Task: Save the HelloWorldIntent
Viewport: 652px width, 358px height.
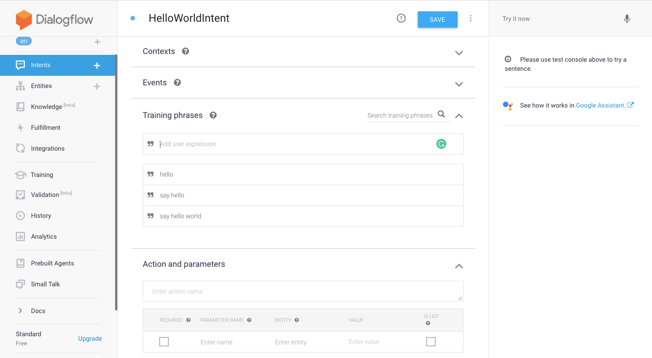Action: point(437,19)
